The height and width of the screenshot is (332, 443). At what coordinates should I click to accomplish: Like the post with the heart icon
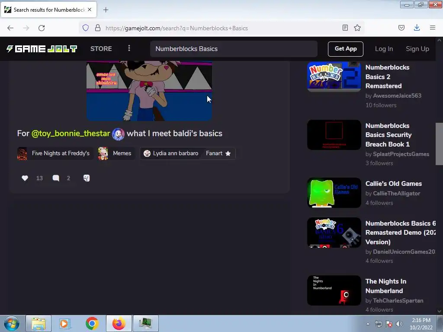pos(25,178)
